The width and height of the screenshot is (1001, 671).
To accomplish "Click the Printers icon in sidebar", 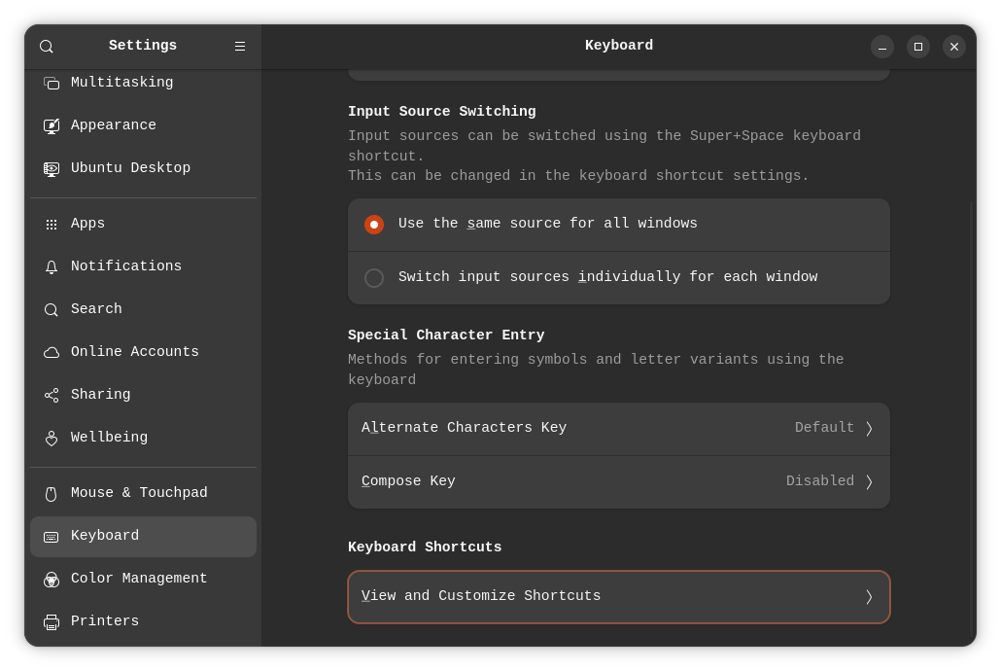I will (52, 622).
